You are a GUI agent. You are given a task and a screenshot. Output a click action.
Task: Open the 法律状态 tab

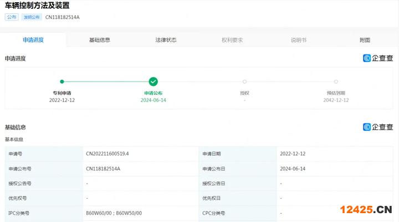point(166,40)
